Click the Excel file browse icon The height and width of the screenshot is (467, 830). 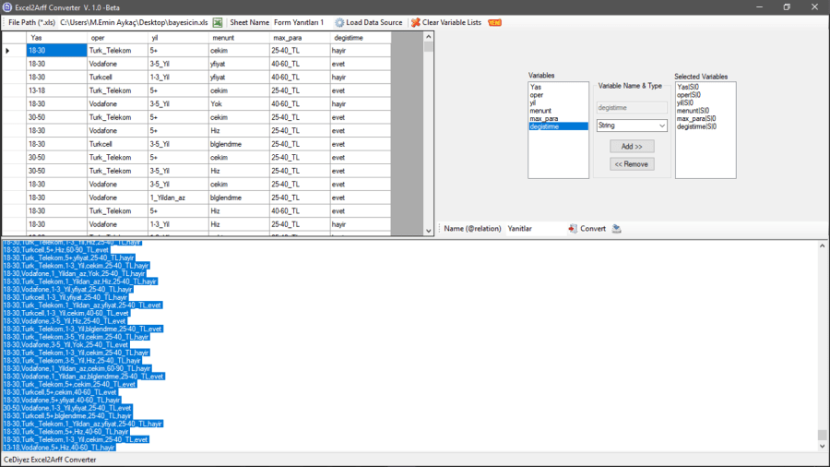[218, 22]
